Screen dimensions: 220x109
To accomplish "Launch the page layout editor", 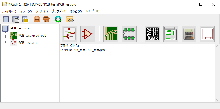I will click(x=207, y=34).
